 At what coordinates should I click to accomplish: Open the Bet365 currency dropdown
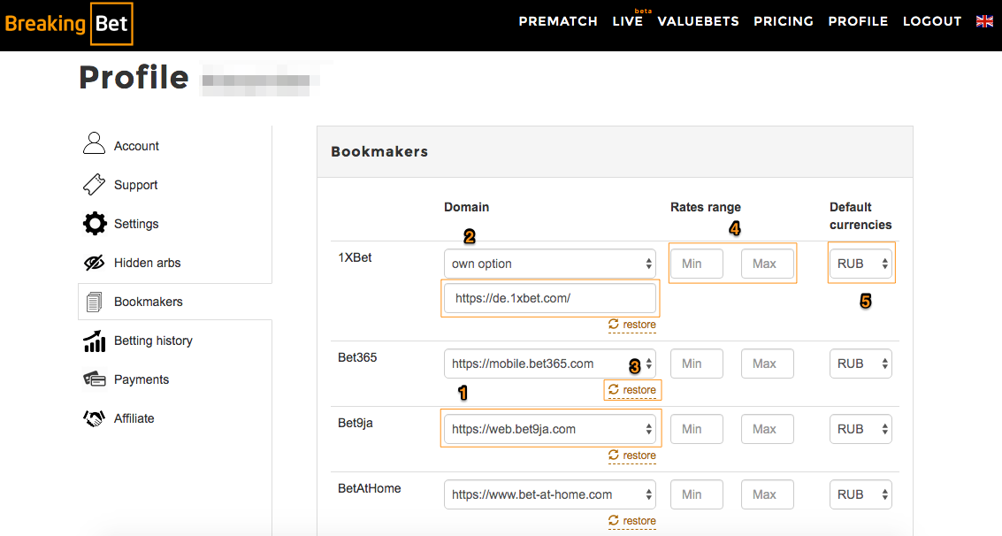click(860, 364)
